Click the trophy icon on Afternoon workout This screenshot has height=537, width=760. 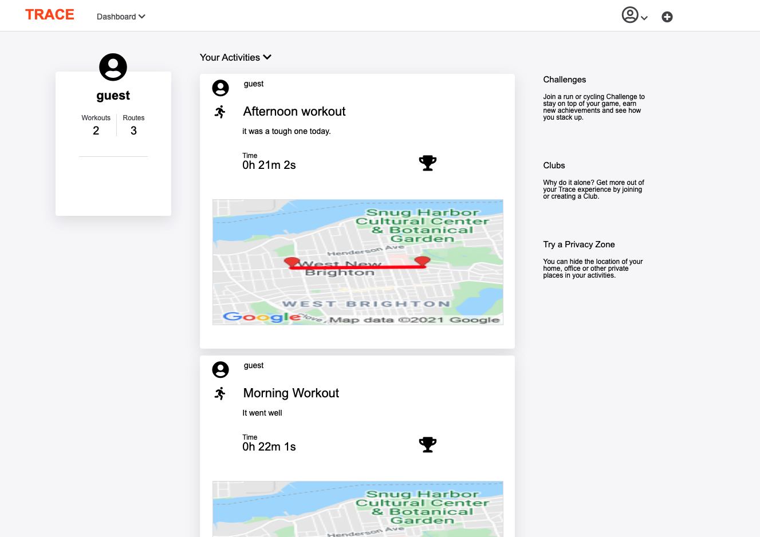(x=428, y=163)
